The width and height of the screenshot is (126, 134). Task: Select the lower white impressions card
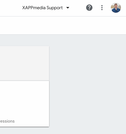[24, 104]
